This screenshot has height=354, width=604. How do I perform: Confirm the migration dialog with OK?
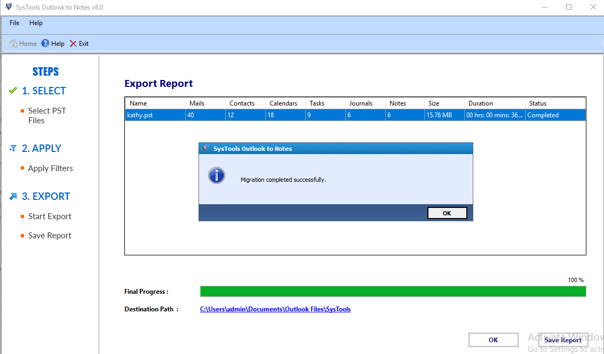pyautogui.click(x=447, y=213)
